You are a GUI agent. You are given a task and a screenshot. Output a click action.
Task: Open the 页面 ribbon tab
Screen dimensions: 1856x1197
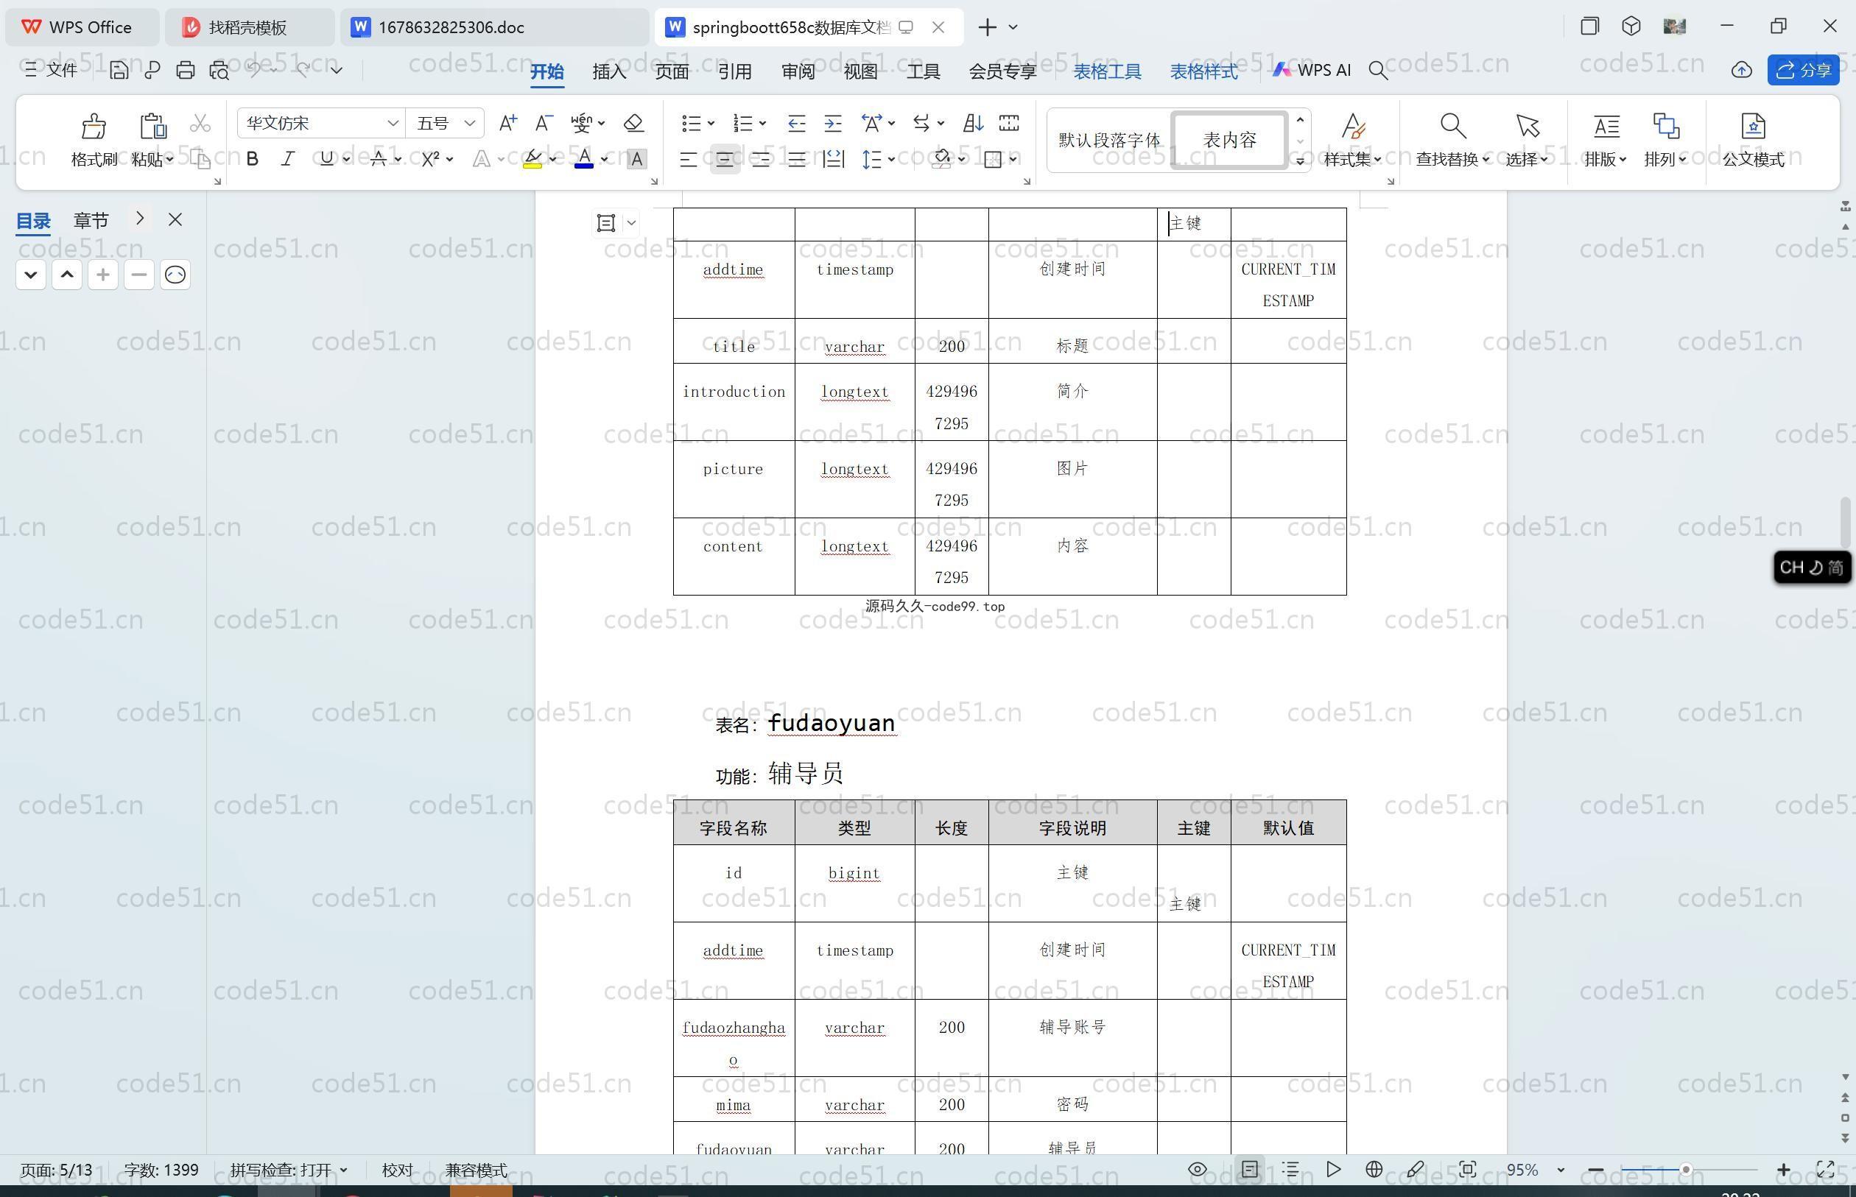coord(672,71)
